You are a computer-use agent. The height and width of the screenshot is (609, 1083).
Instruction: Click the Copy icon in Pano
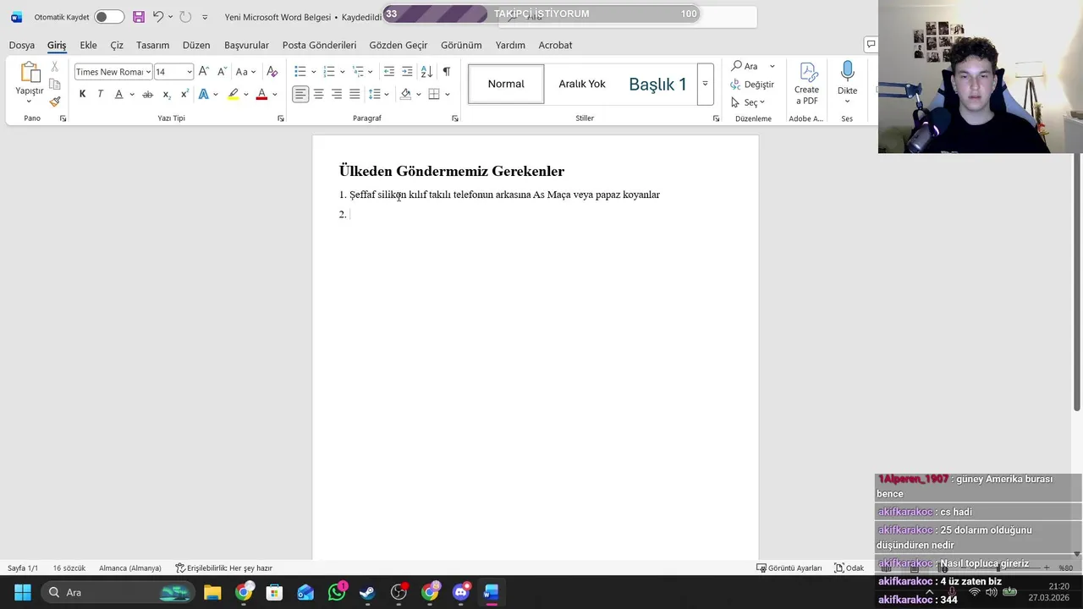click(55, 84)
